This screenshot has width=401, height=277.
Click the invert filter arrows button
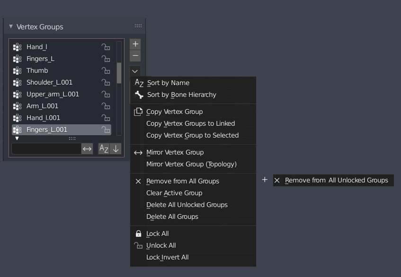pyautogui.click(x=87, y=148)
